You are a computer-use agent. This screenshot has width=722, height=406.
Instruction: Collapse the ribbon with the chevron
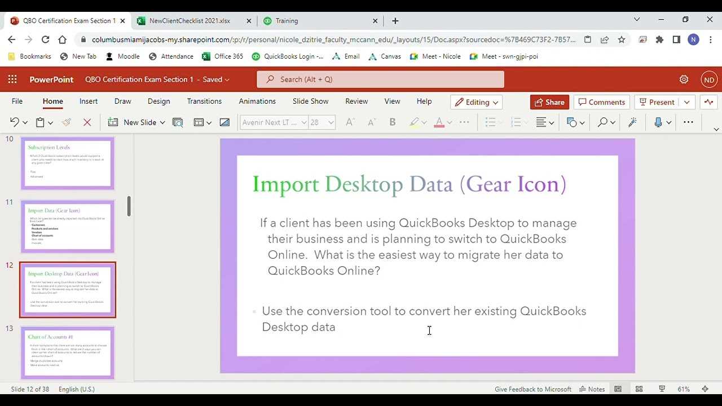[716, 129]
